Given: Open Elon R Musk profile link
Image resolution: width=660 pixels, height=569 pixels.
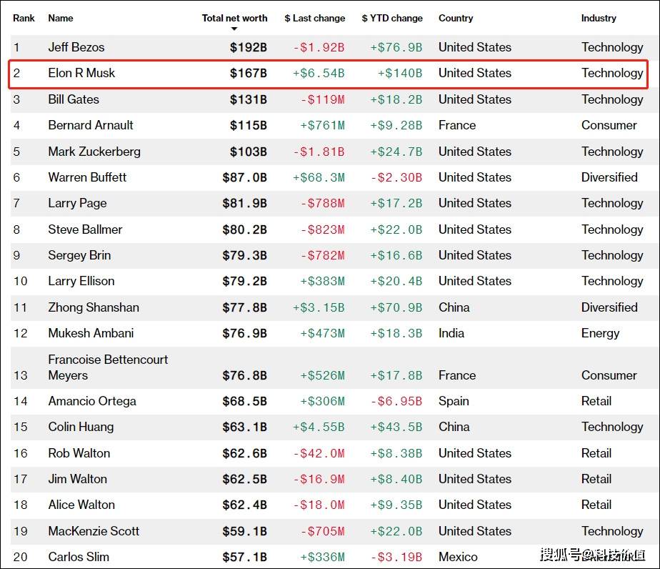Looking at the screenshot, I should coord(81,73).
